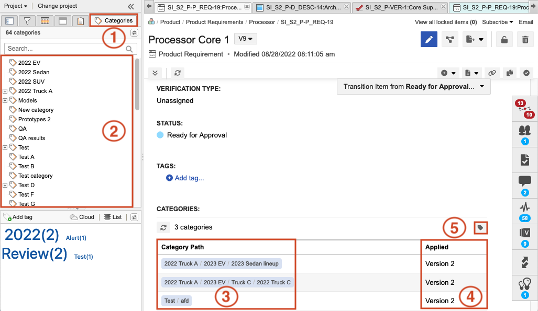Click the chain link icon in toolbar
Screen dimensions: 538x311
click(x=492, y=73)
